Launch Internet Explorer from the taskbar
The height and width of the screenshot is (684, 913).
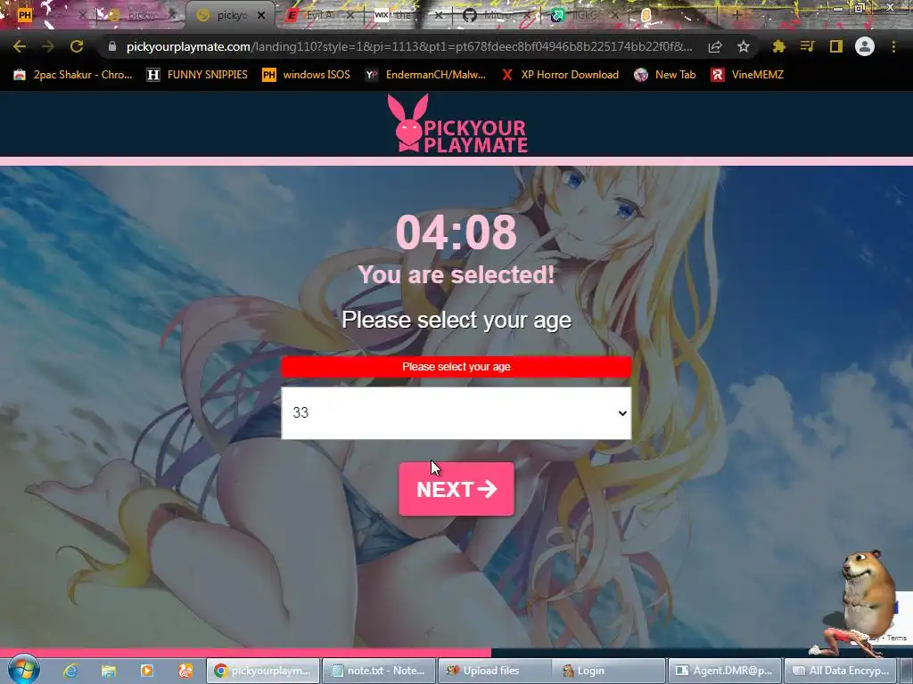tap(70, 671)
